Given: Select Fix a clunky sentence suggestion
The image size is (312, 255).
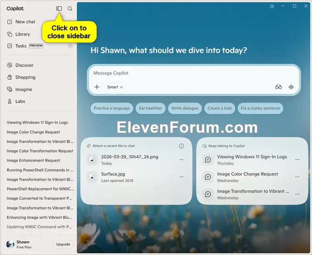Looking at the screenshot, I should [x=260, y=108].
